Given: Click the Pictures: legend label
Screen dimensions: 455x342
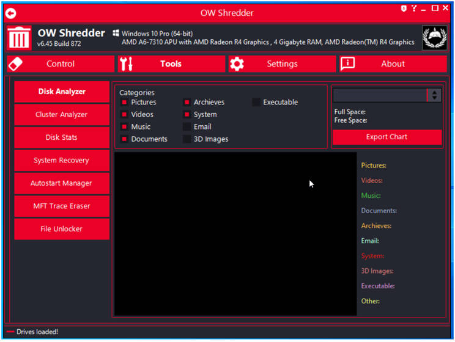Looking at the screenshot, I should [x=374, y=166].
